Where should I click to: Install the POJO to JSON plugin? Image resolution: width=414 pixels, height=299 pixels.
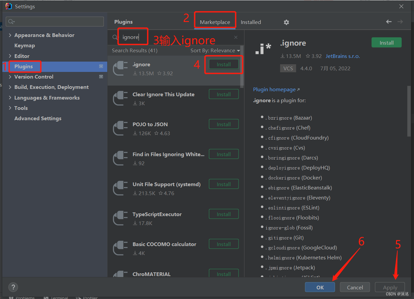click(224, 124)
